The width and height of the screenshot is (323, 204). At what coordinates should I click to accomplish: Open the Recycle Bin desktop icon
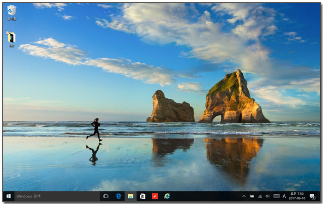pos(12,13)
